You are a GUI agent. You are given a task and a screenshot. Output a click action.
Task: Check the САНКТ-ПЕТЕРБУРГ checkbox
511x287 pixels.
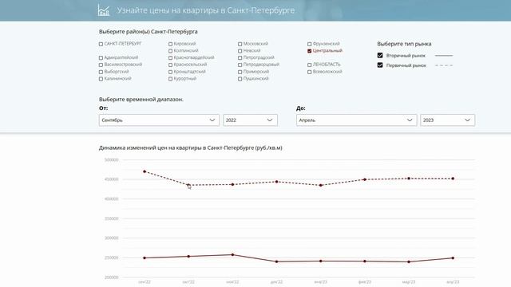click(101, 44)
